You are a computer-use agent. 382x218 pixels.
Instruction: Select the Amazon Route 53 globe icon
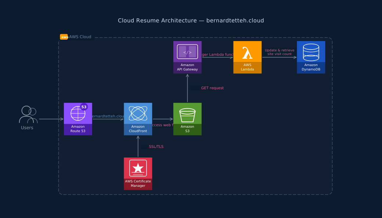[x=78, y=113]
